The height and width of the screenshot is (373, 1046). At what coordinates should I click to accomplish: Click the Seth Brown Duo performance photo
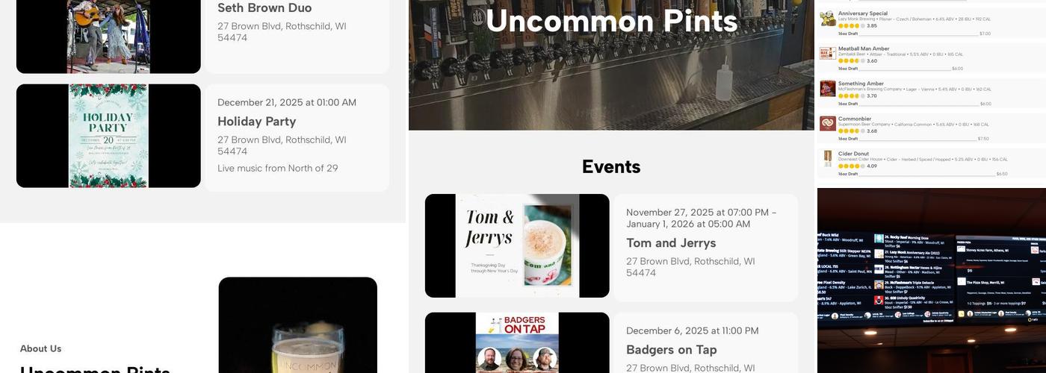(x=108, y=37)
